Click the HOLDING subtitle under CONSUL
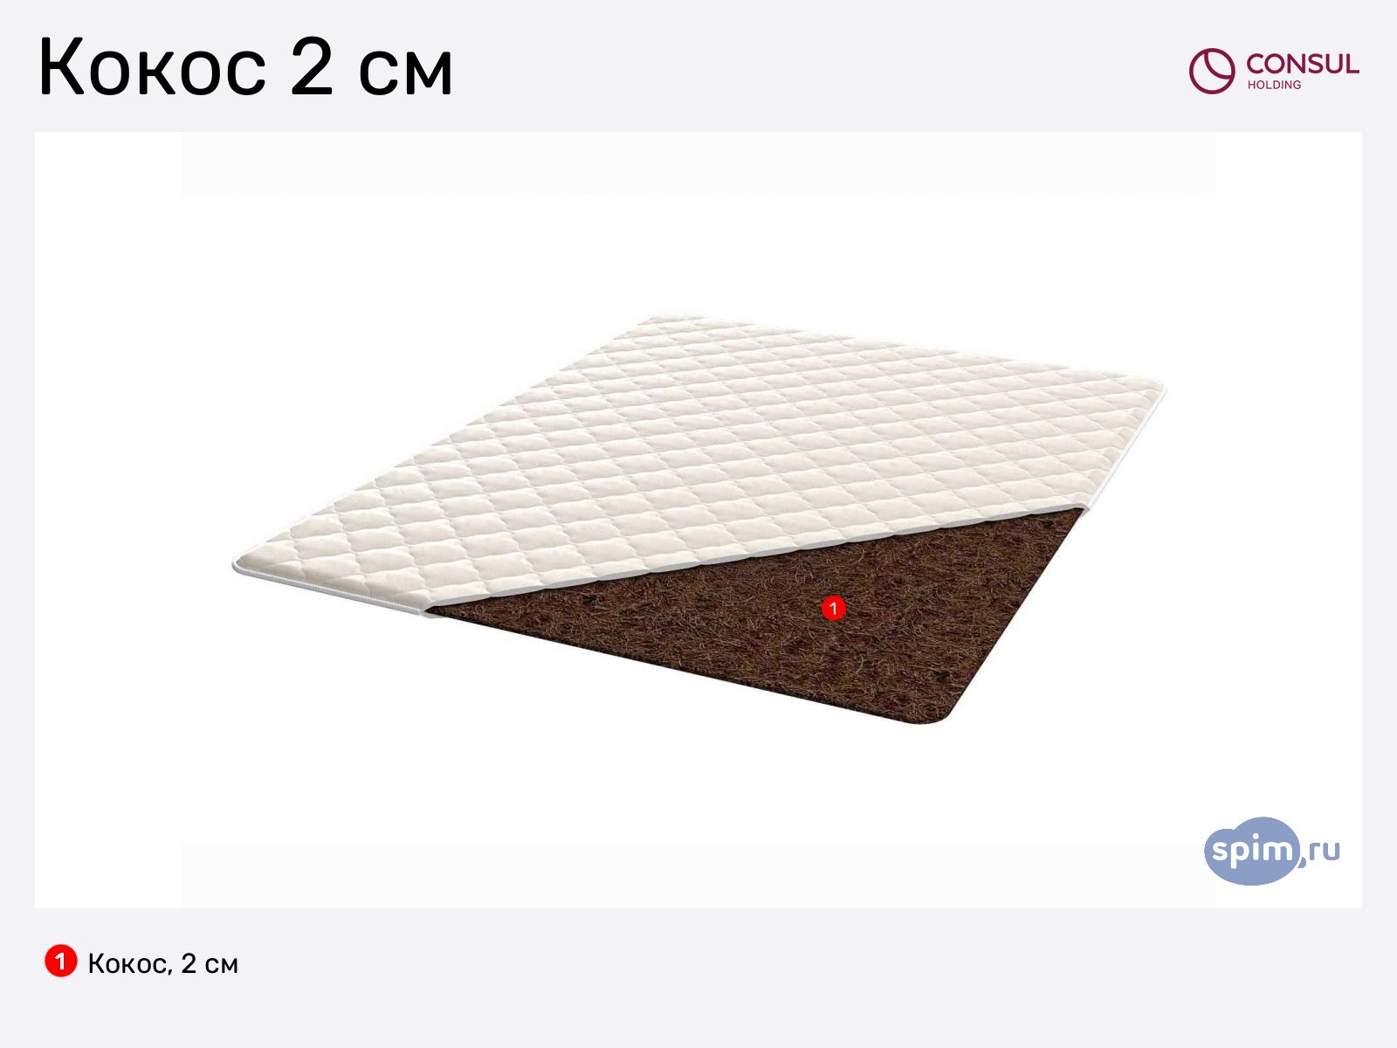 pos(1274,85)
